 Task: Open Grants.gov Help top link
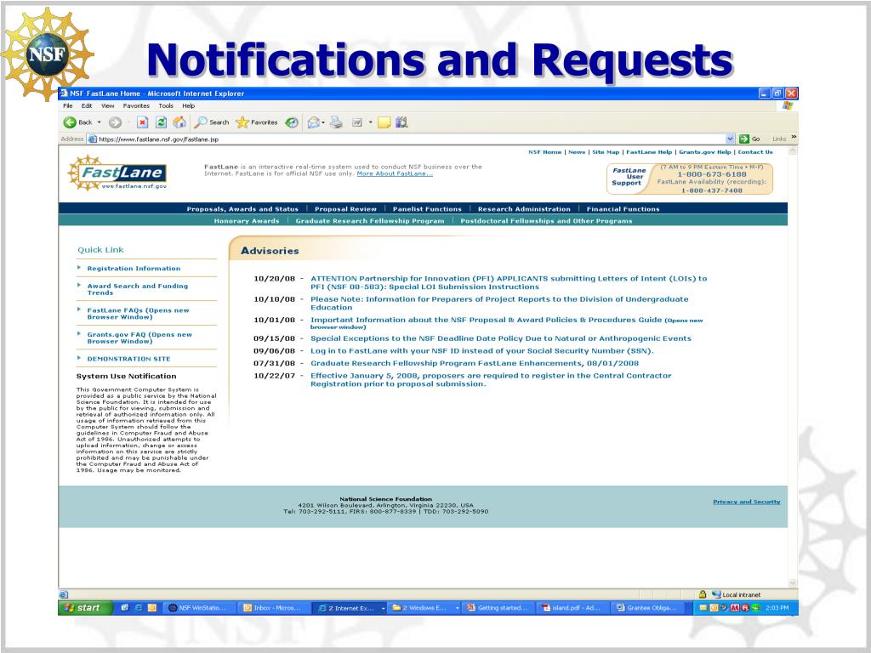(704, 152)
